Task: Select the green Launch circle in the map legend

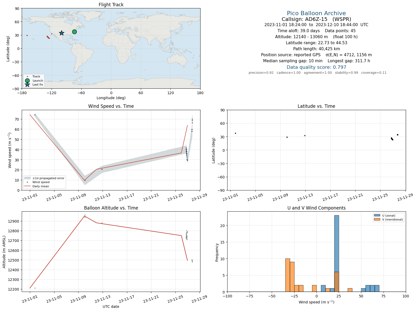Action: point(27,81)
